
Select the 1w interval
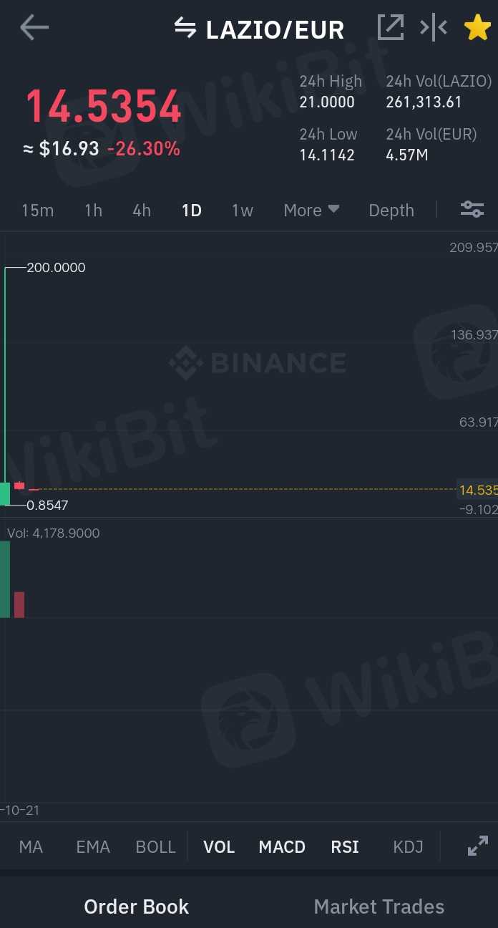tap(243, 210)
